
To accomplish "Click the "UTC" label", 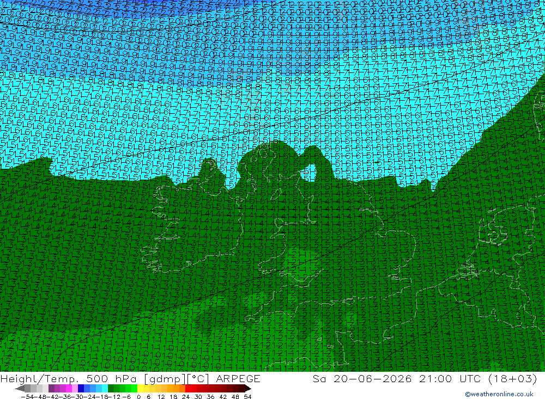I will pyautogui.click(x=470, y=378).
